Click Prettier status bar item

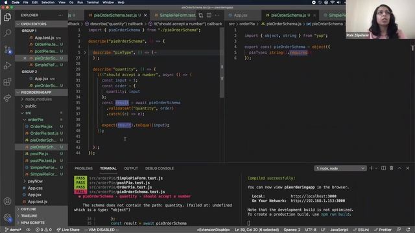(x=383, y=230)
